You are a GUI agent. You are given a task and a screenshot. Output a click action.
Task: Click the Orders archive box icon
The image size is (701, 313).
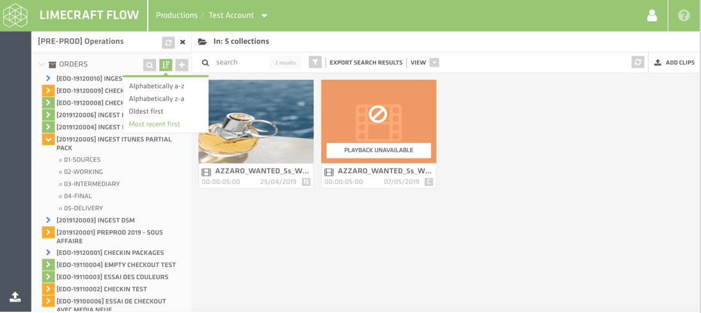[52, 65]
